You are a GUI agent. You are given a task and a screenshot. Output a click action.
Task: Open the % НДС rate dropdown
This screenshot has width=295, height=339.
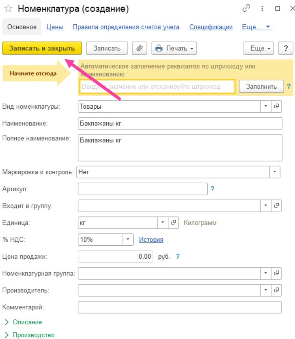click(128, 240)
